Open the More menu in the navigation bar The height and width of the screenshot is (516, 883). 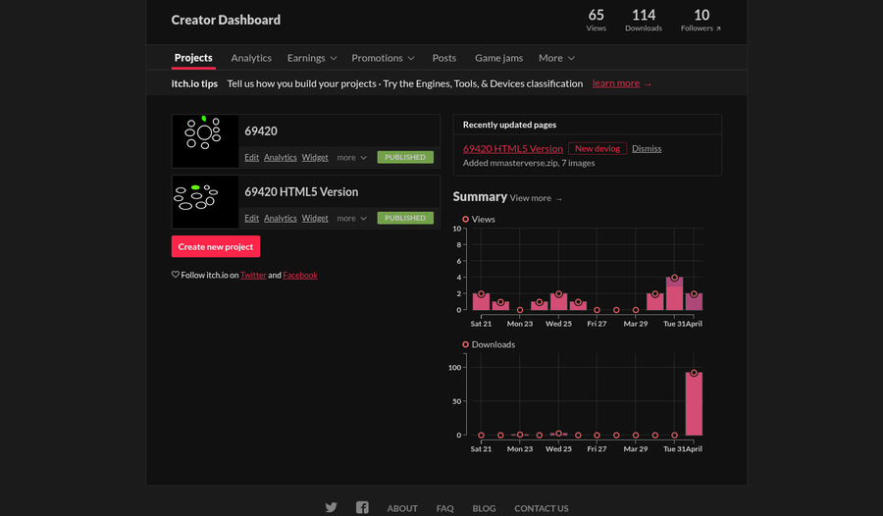click(556, 58)
